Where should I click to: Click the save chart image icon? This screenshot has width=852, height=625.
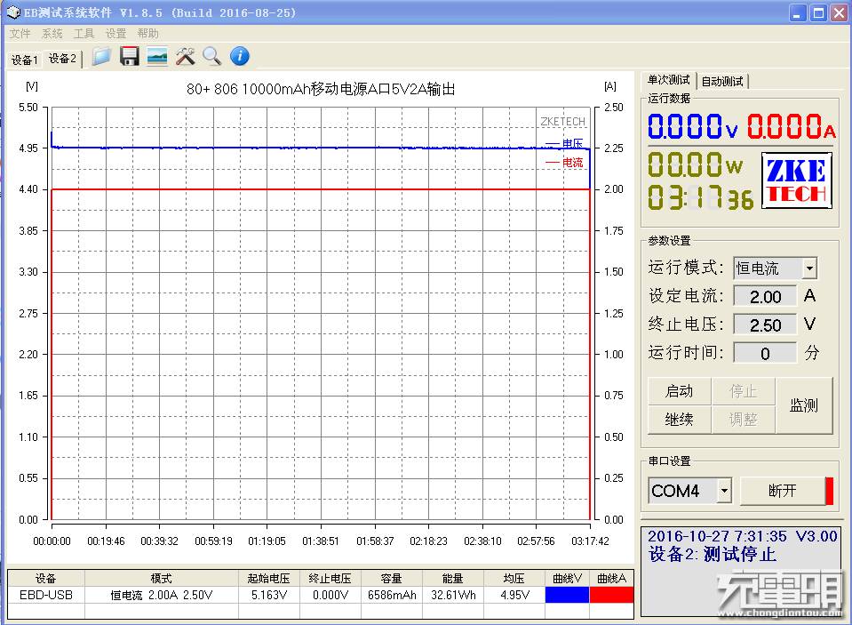(157, 56)
